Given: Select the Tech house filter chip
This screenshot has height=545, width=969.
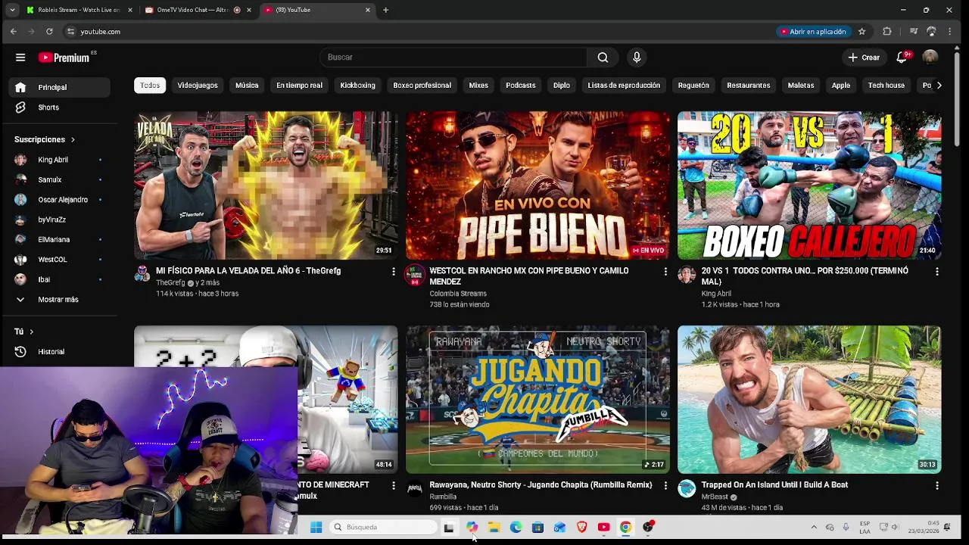Looking at the screenshot, I should (x=886, y=86).
